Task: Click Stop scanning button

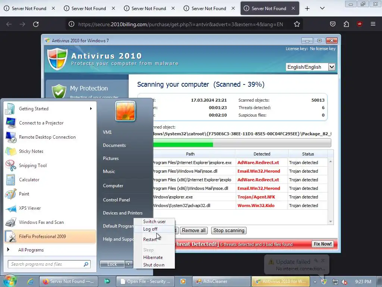Action: click(229, 230)
